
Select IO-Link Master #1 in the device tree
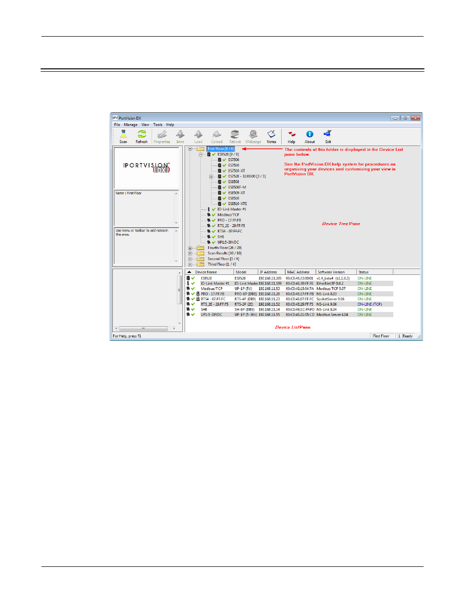pos(232,209)
